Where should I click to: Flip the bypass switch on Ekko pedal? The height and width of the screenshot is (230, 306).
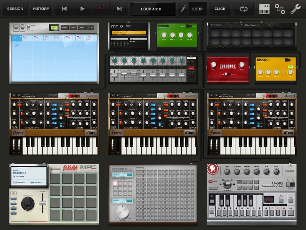coord(288,60)
